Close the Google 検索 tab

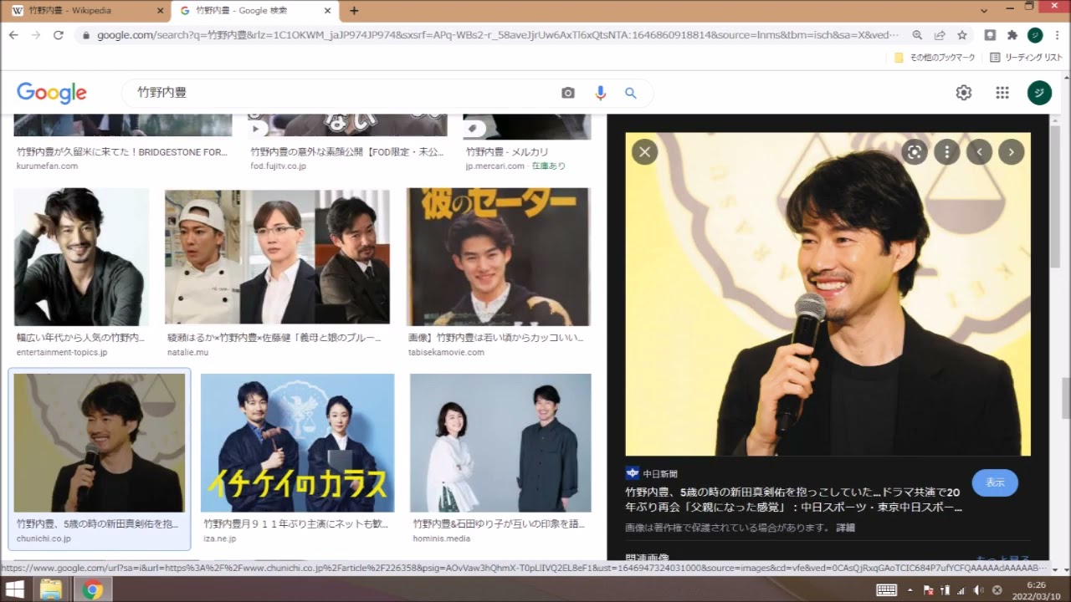coord(327,11)
